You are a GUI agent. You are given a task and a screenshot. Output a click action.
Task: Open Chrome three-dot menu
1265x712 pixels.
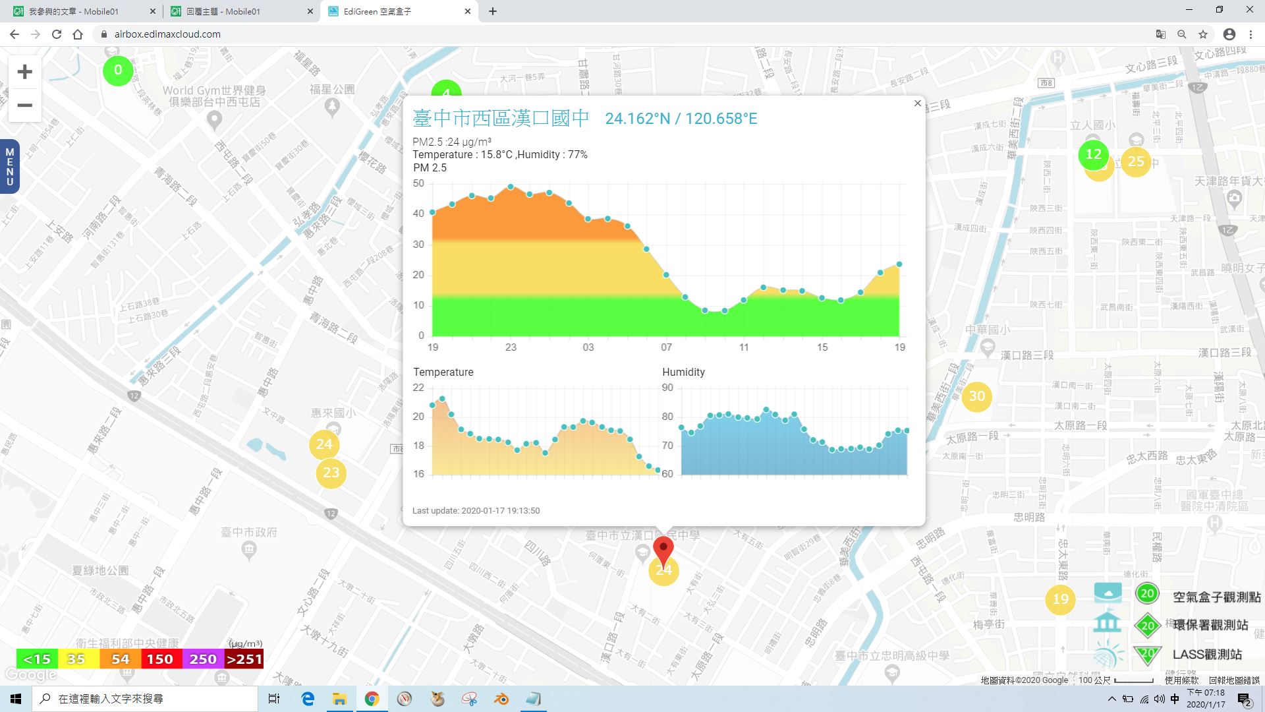(1251, 34)
